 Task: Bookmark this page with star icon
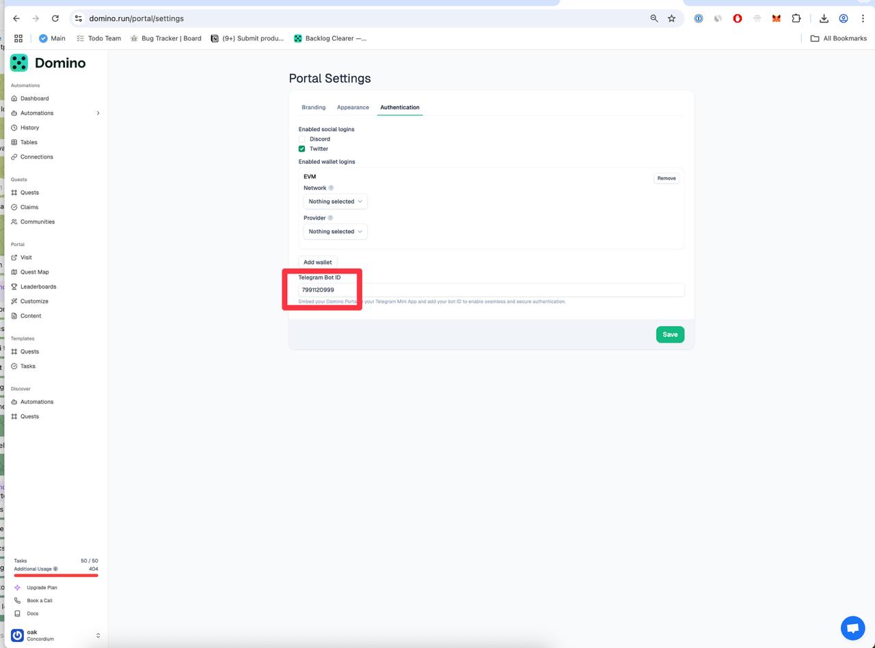671,18
